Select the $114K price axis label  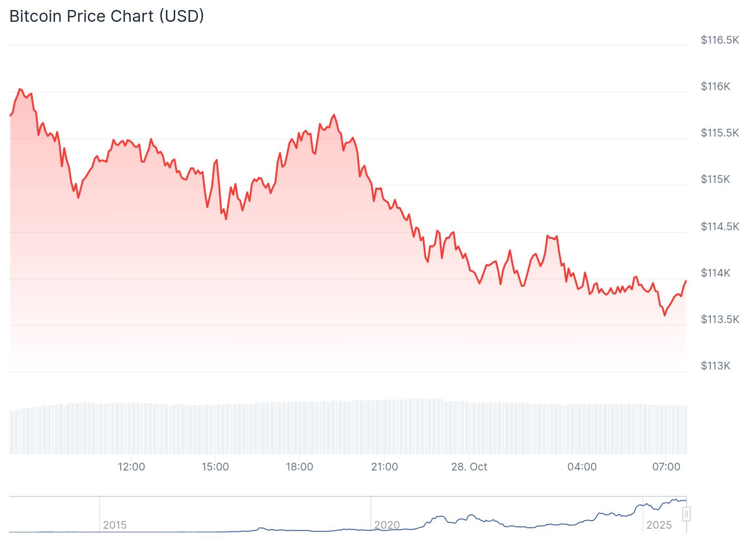click(x=715, y=273)
